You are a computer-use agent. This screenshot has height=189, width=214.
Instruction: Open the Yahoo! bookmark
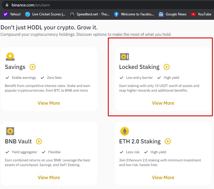pos(12,14)
